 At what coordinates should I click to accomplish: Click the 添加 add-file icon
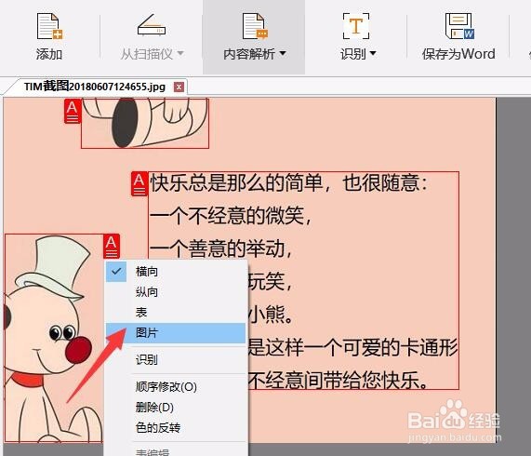49,26
